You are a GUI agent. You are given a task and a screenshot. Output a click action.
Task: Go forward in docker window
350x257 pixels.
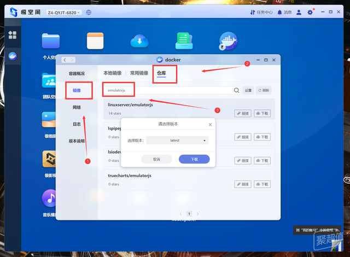[72, 60]
